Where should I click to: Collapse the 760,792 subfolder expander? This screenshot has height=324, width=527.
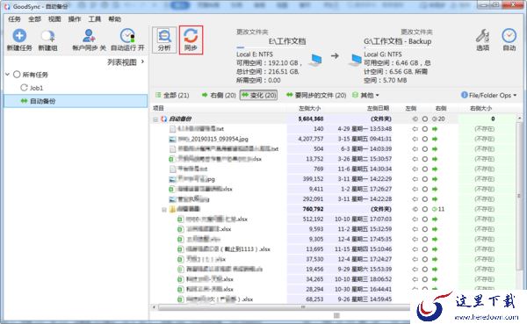[164, 210]
